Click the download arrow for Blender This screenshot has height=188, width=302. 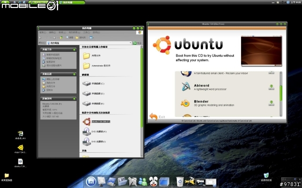pos(271,103)
